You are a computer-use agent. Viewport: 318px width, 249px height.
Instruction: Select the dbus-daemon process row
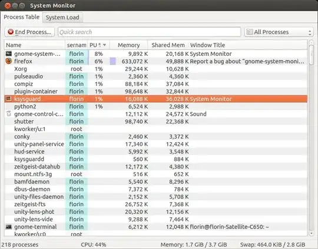coord(155,189)
